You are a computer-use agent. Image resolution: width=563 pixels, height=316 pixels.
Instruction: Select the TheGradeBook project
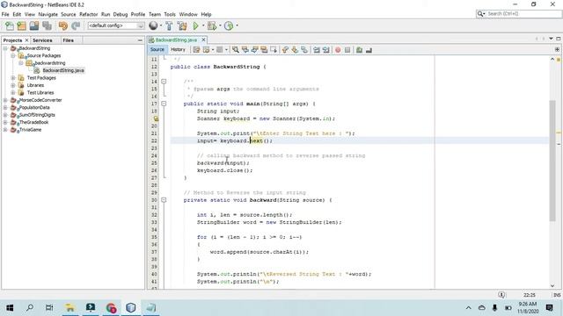33,122
